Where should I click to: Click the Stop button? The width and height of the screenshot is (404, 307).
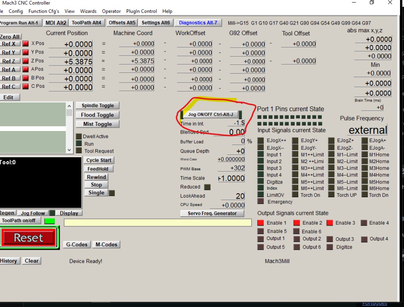[96, 185]
